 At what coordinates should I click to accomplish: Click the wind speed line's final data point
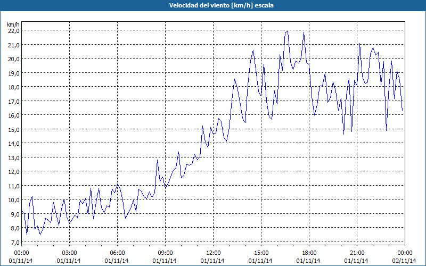[x=403, y=111]
